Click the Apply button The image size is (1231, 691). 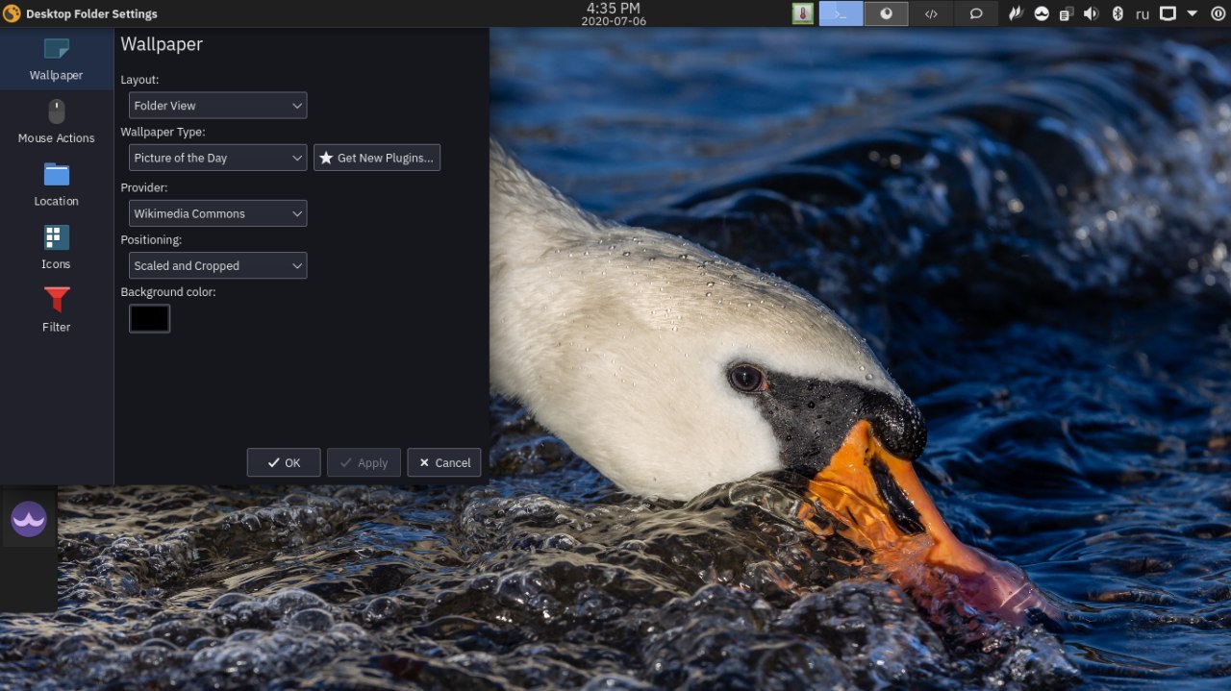coord(364,462)
